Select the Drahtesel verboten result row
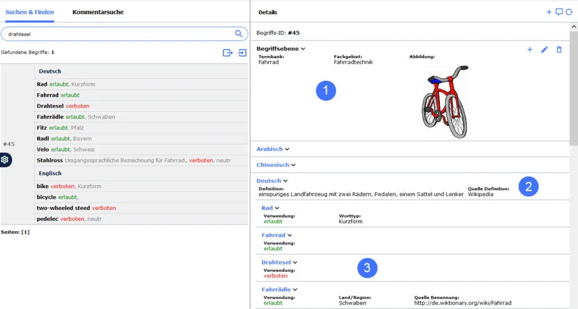Image resolution: width=578 pixels, height=309 pixels. pos(142,106)
